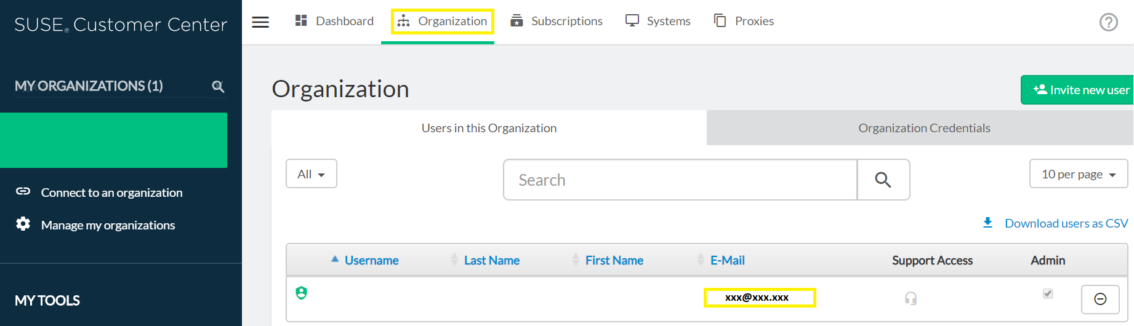Sort by the Username column

pyautogui.click(x=371, y=260)
